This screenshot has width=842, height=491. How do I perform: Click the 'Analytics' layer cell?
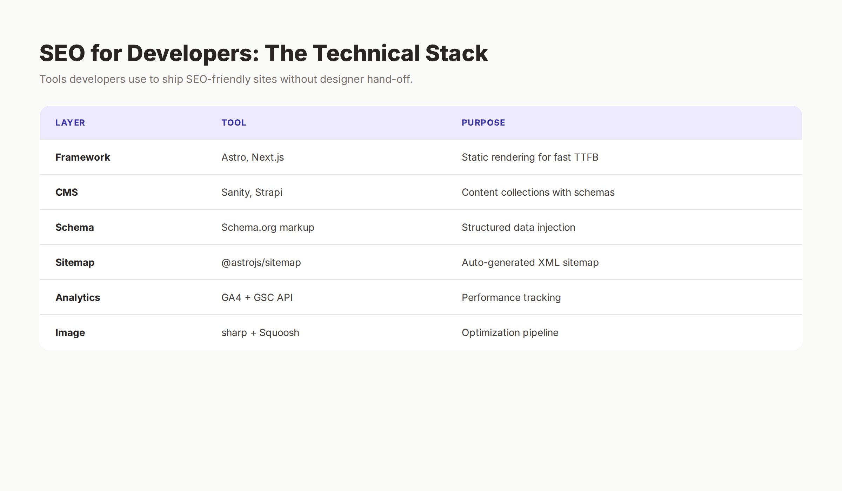coord(123,297)
